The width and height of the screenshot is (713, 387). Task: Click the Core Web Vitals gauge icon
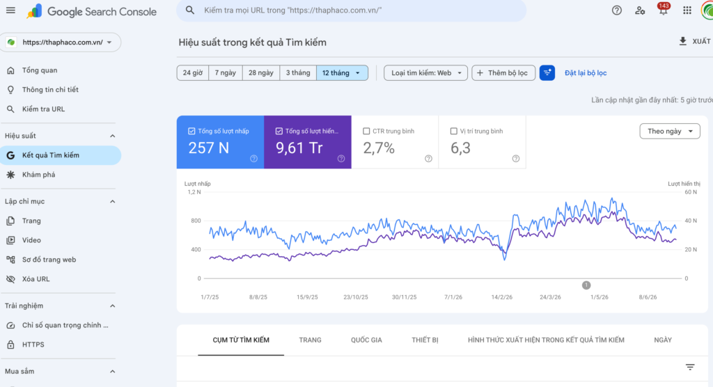[11, 325]
